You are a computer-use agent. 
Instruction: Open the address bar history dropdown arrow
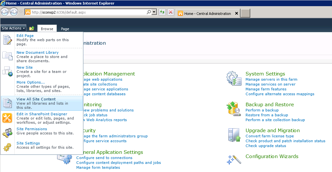154,12
